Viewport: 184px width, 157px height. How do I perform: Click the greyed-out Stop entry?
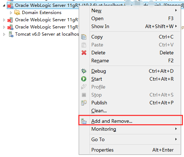click(x=130, y=95)
